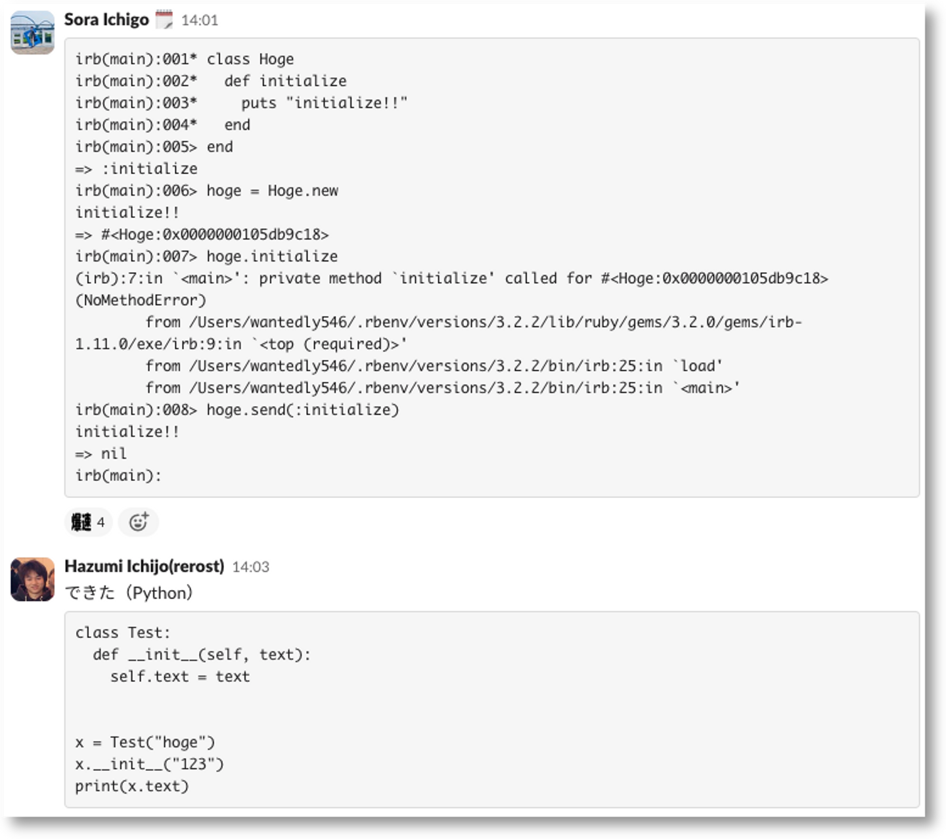Toggle the 爆速 reaction with count 4
The height and width of the screenshot is (839, 946).
pyautogui.click(x=88, y=522)
